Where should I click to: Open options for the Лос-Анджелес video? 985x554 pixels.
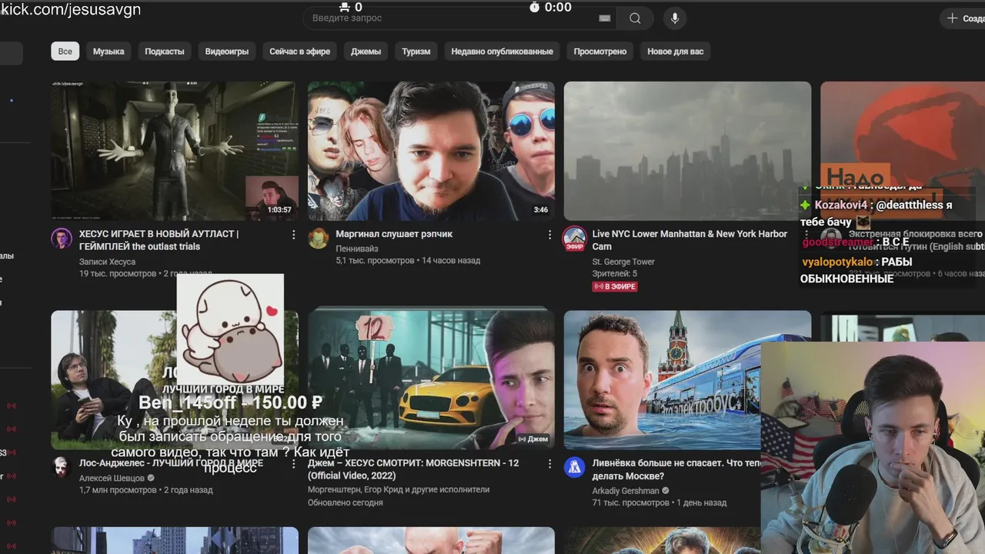coord(293,464)
